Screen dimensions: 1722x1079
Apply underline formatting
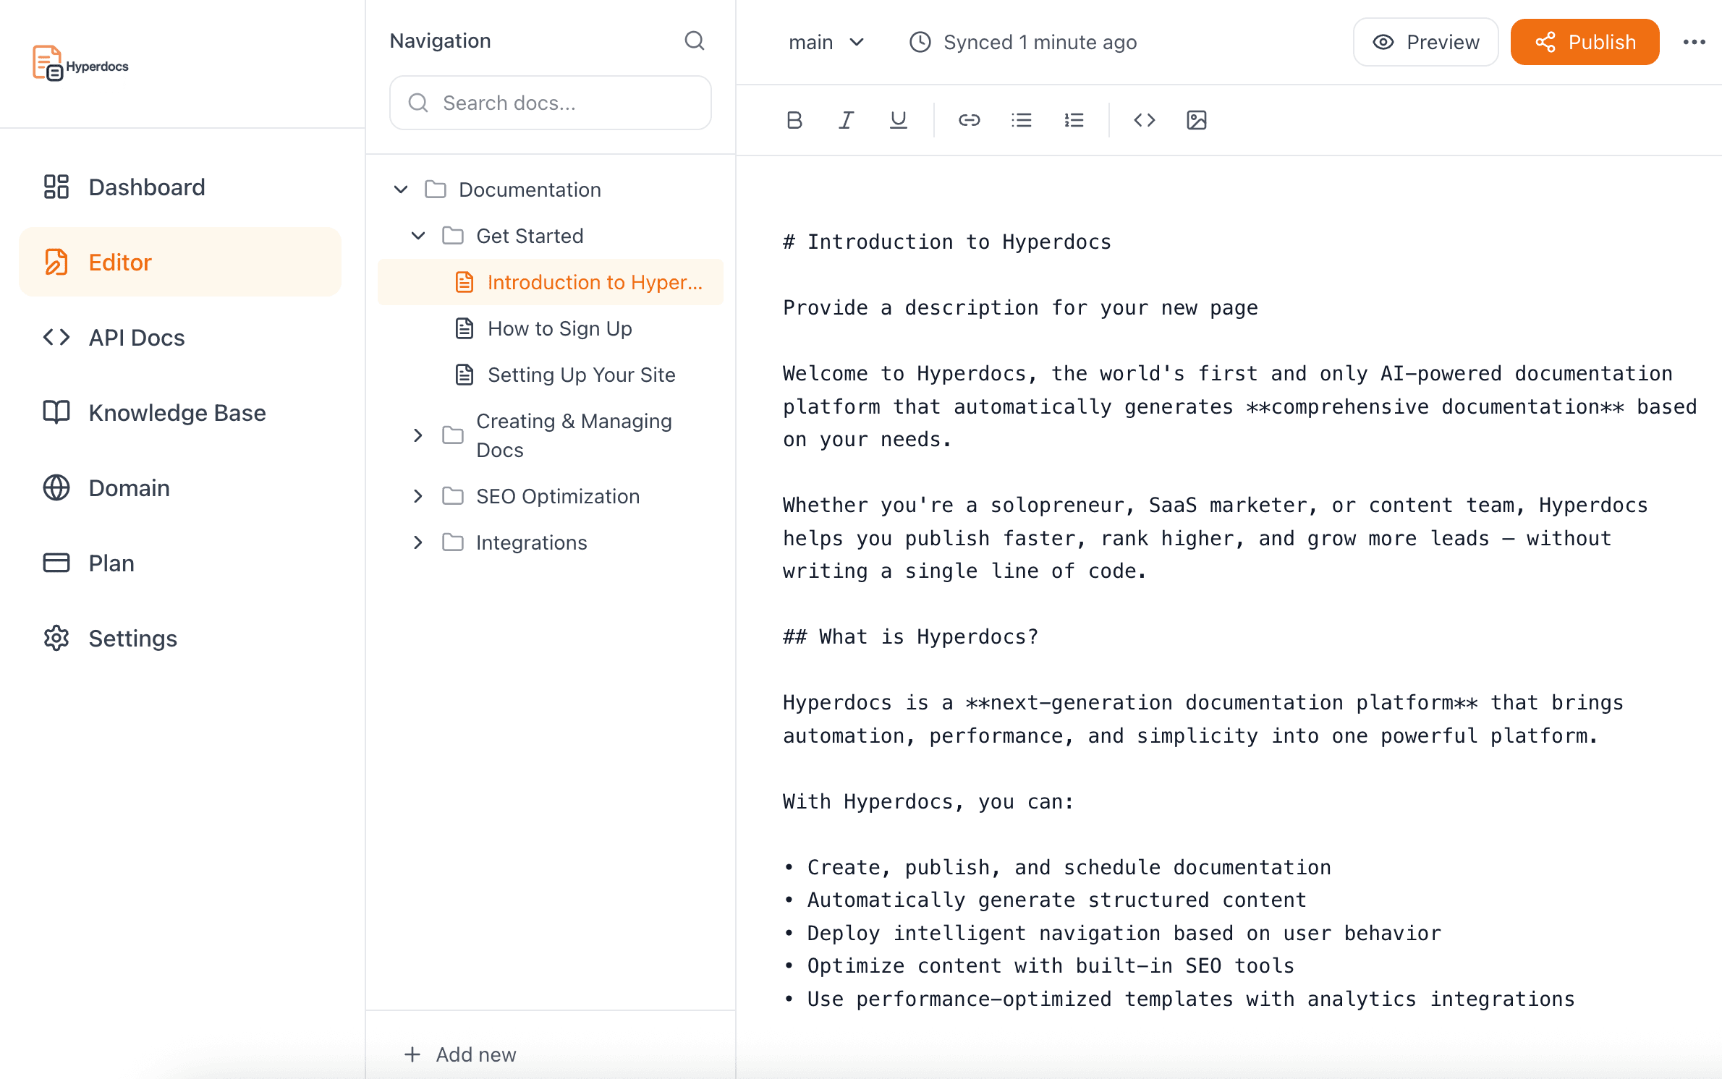point(898,120)
